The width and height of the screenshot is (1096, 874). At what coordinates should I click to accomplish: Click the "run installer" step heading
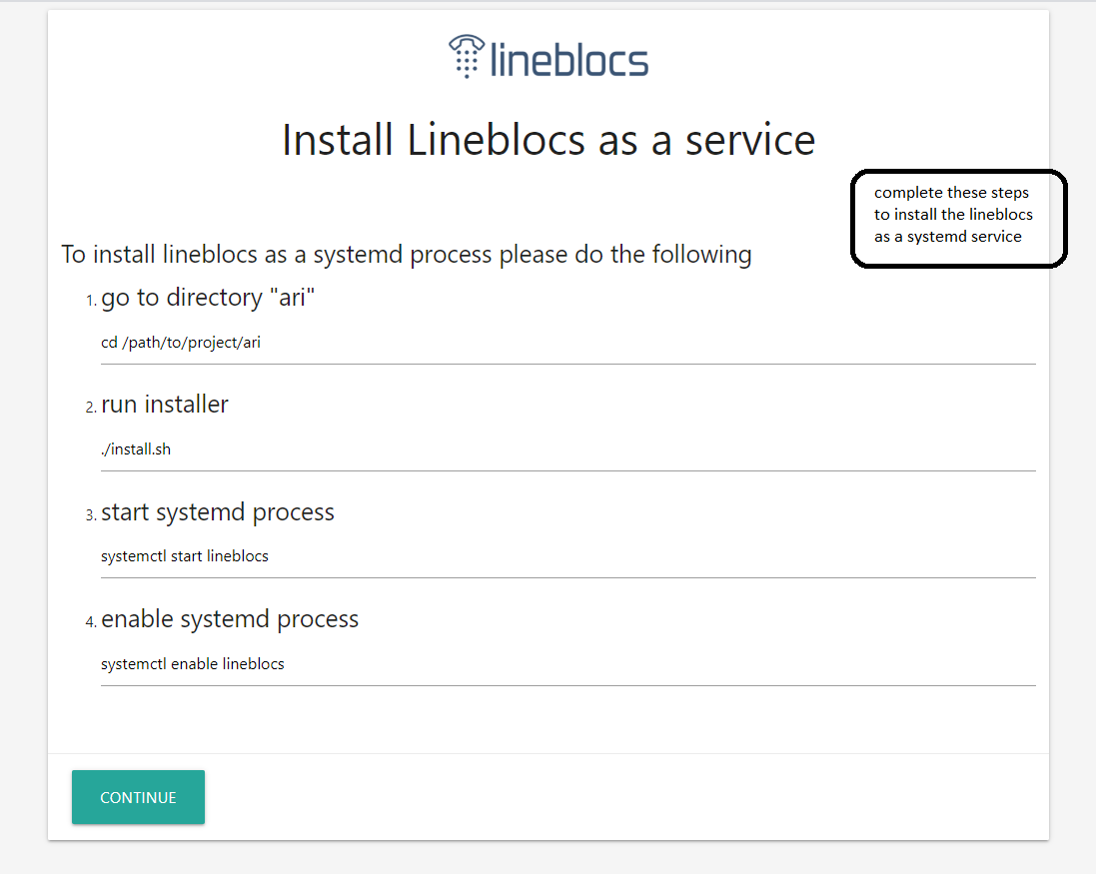[164, 405]
